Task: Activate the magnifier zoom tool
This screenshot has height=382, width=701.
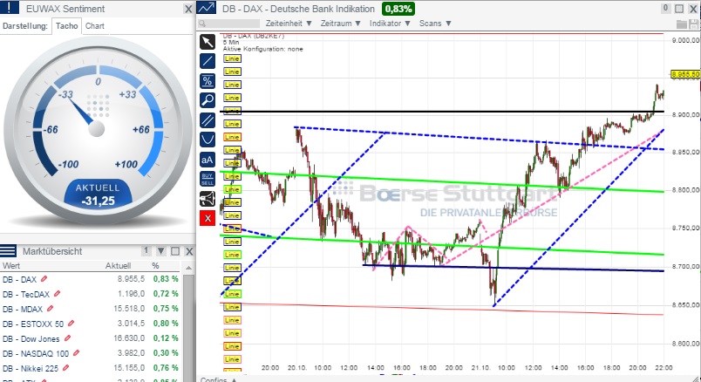Action: coord(208,100)
